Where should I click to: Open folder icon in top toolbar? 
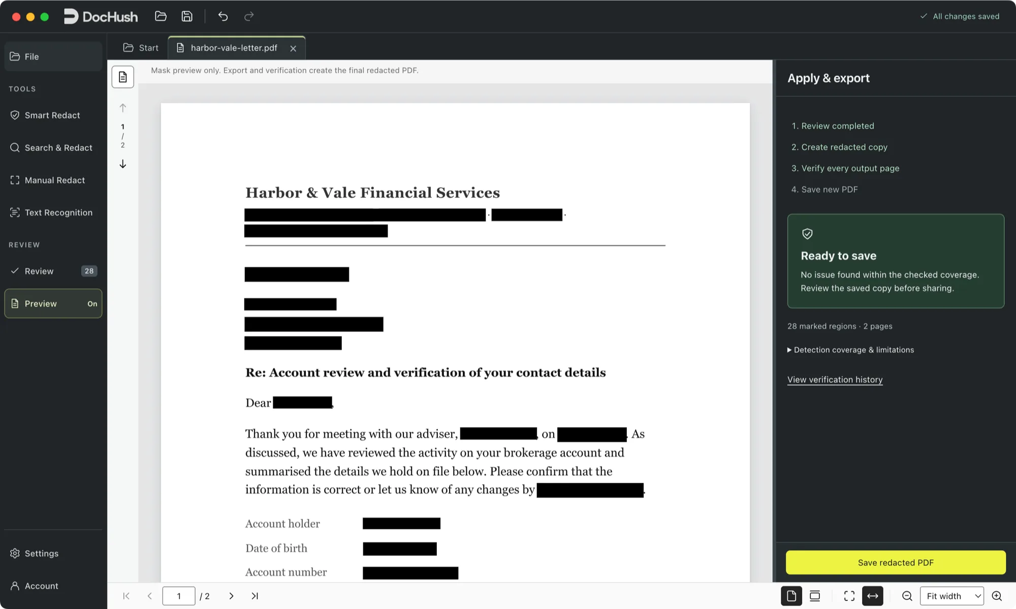tap(161, 16)
